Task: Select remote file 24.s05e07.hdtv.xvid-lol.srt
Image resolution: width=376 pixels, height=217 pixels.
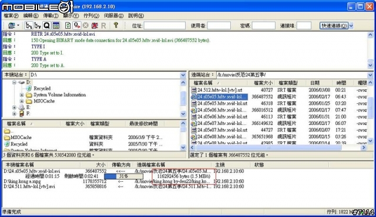Action: click(x=222, y=130)
